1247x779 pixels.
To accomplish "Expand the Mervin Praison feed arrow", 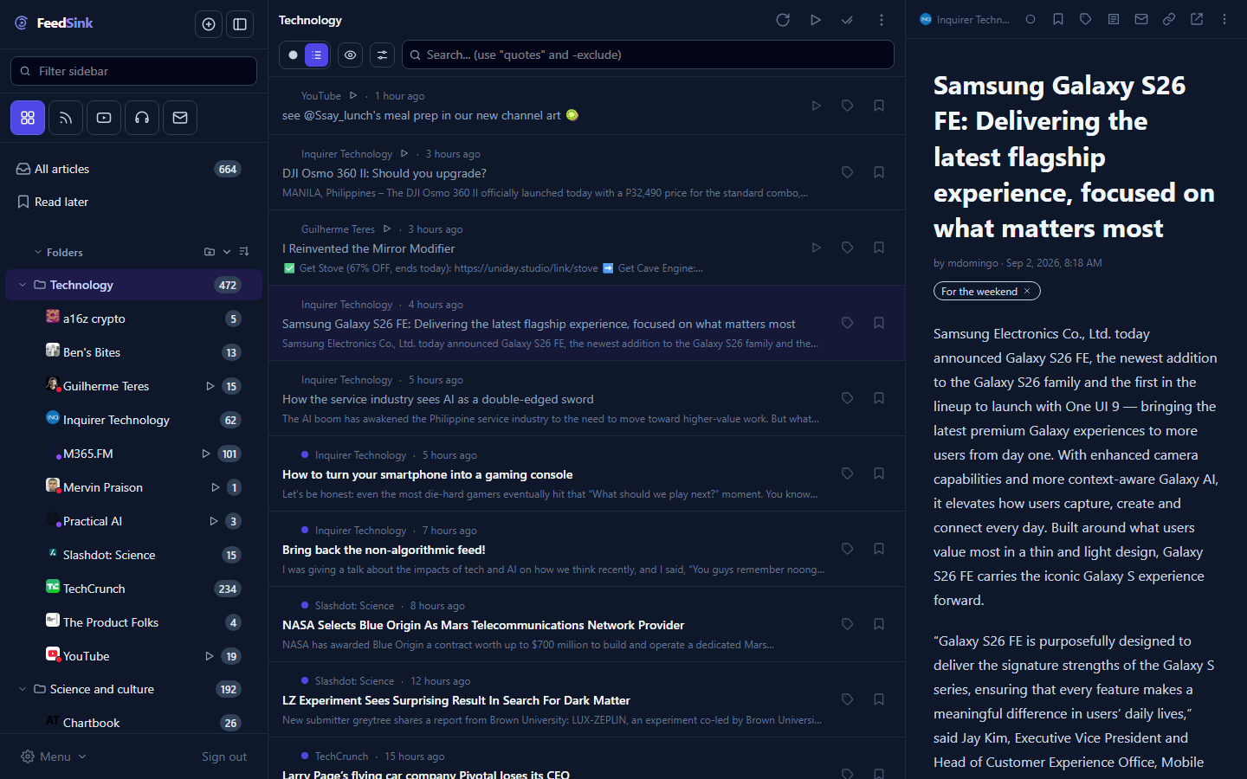I will point(216,487).
